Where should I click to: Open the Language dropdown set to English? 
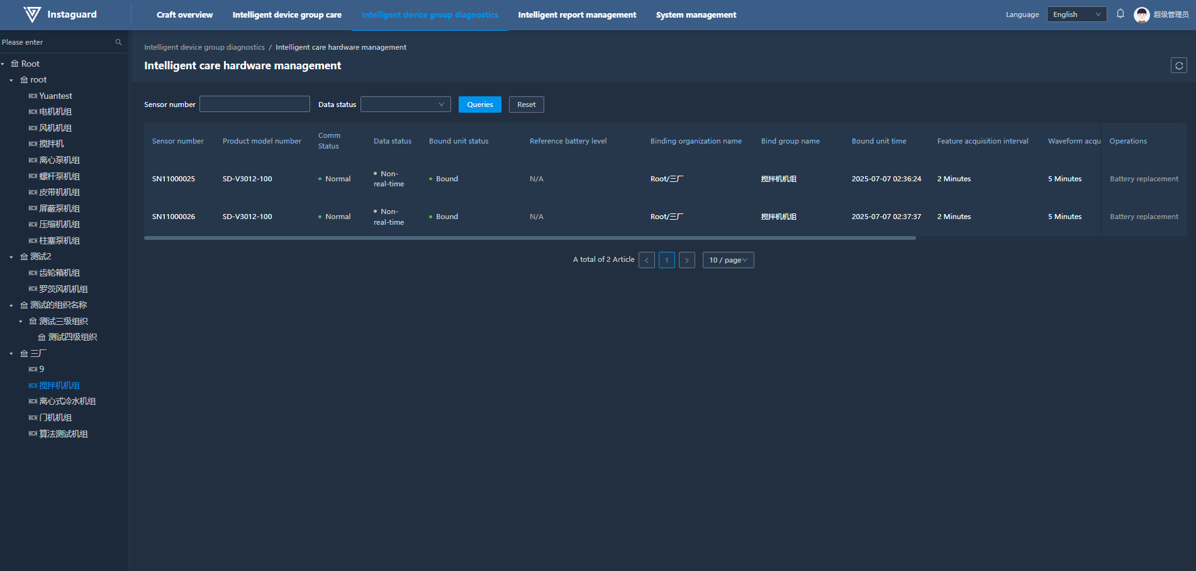coord(1076,14)
